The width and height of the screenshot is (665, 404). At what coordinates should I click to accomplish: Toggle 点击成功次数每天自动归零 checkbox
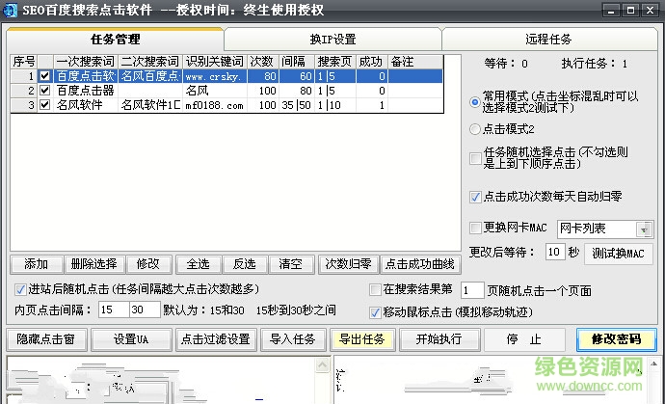[475, 197]
